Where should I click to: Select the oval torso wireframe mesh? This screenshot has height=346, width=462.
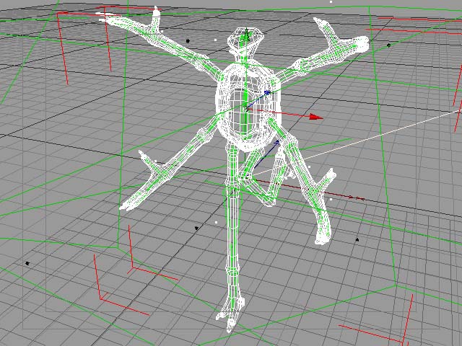pos(247,106)
